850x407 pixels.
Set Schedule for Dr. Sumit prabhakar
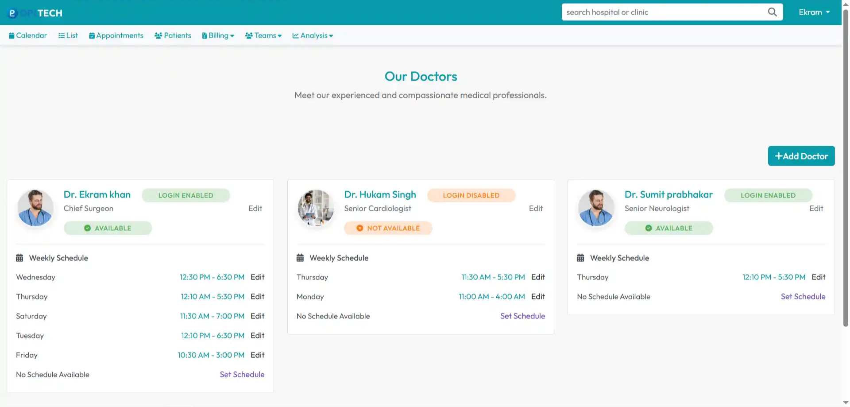(x=803, y=296)
